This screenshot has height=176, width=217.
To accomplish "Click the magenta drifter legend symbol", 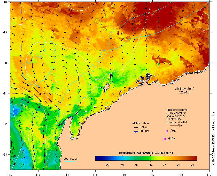I will (165, 139).
